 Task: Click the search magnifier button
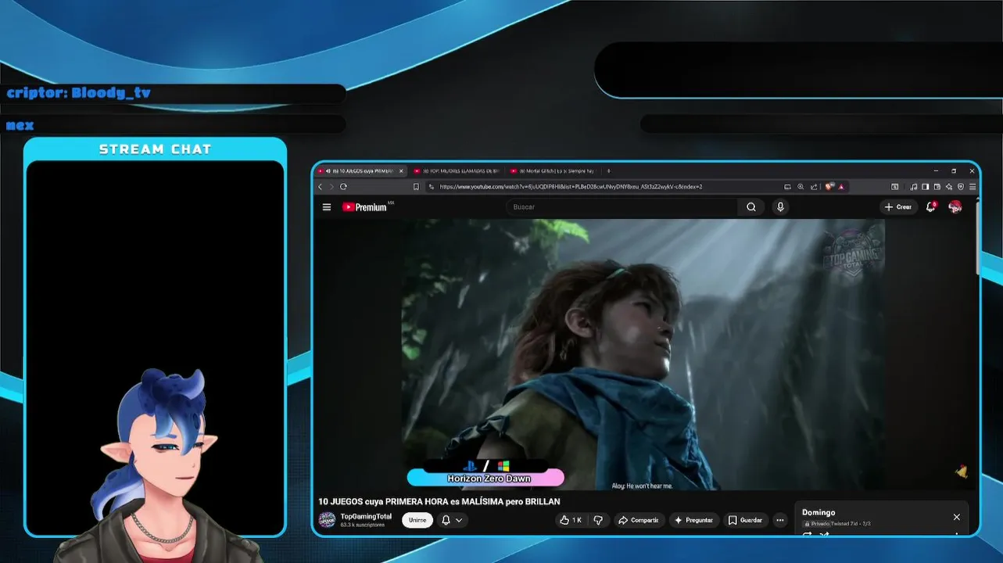(751, 207)
